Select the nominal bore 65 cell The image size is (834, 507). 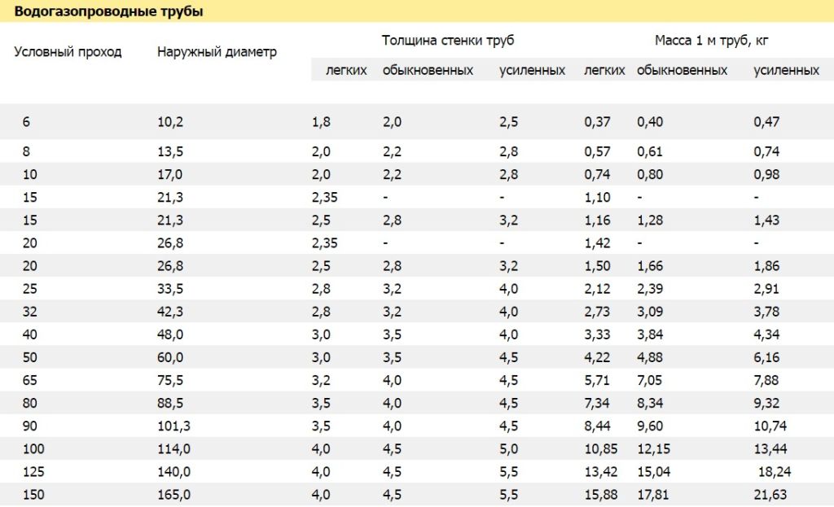click(x=30, y=380)
